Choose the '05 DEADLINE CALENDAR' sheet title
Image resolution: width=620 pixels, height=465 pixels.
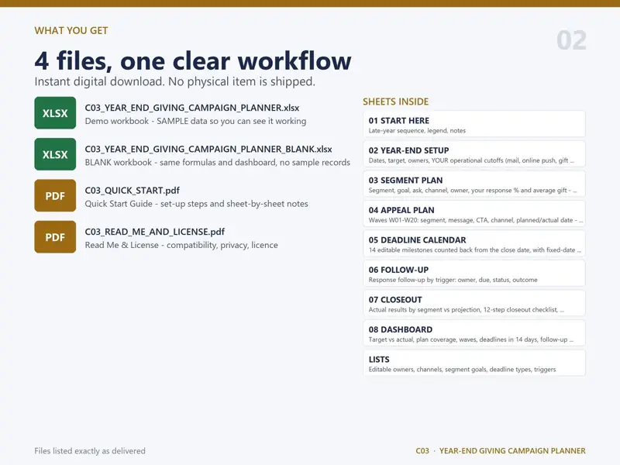tap(417, 240)
